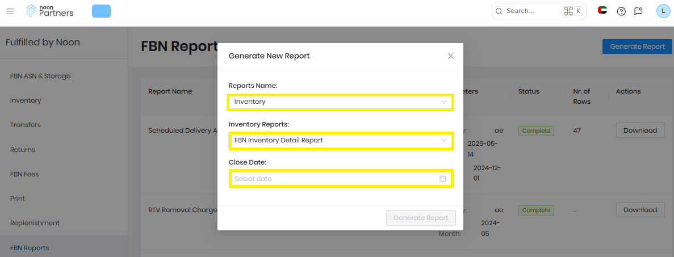Image resolution: width=674 pixels, height=257 pixels.
Task: Click the Nr. of Rows column header
Action: point(581,96)
